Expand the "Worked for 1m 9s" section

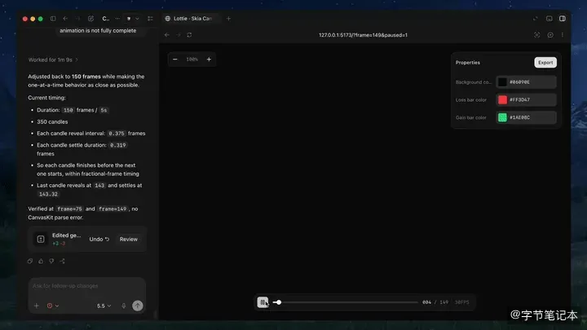click(x=53, y=59)
